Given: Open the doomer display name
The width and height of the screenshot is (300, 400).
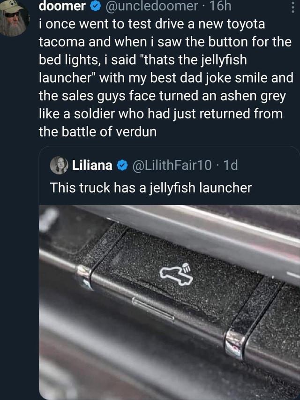Looking at the screenshot, I should click(62, 7).
